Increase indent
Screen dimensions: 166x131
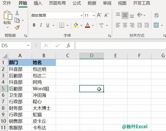147,25
